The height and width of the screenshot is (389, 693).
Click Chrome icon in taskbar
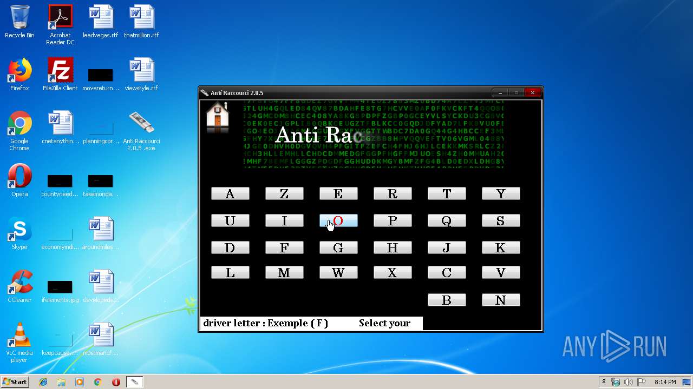(x=97, y=382)
